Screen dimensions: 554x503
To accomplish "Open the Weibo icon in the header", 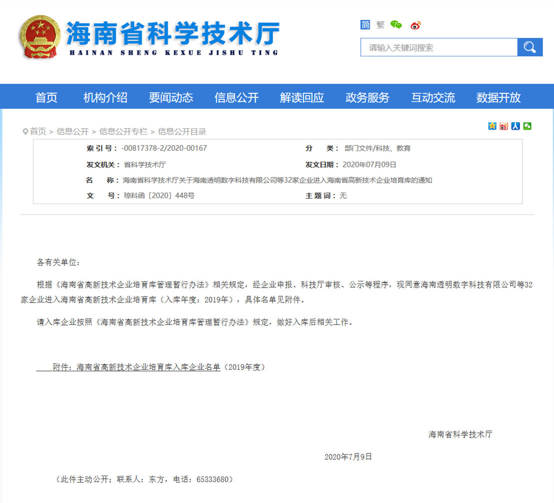I will point(416,25).
